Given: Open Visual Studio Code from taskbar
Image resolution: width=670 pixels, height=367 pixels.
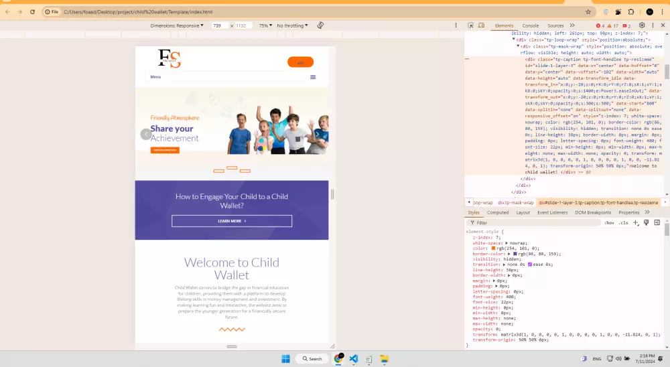Looking at the screenshot, I should click(x=353, y=359).
